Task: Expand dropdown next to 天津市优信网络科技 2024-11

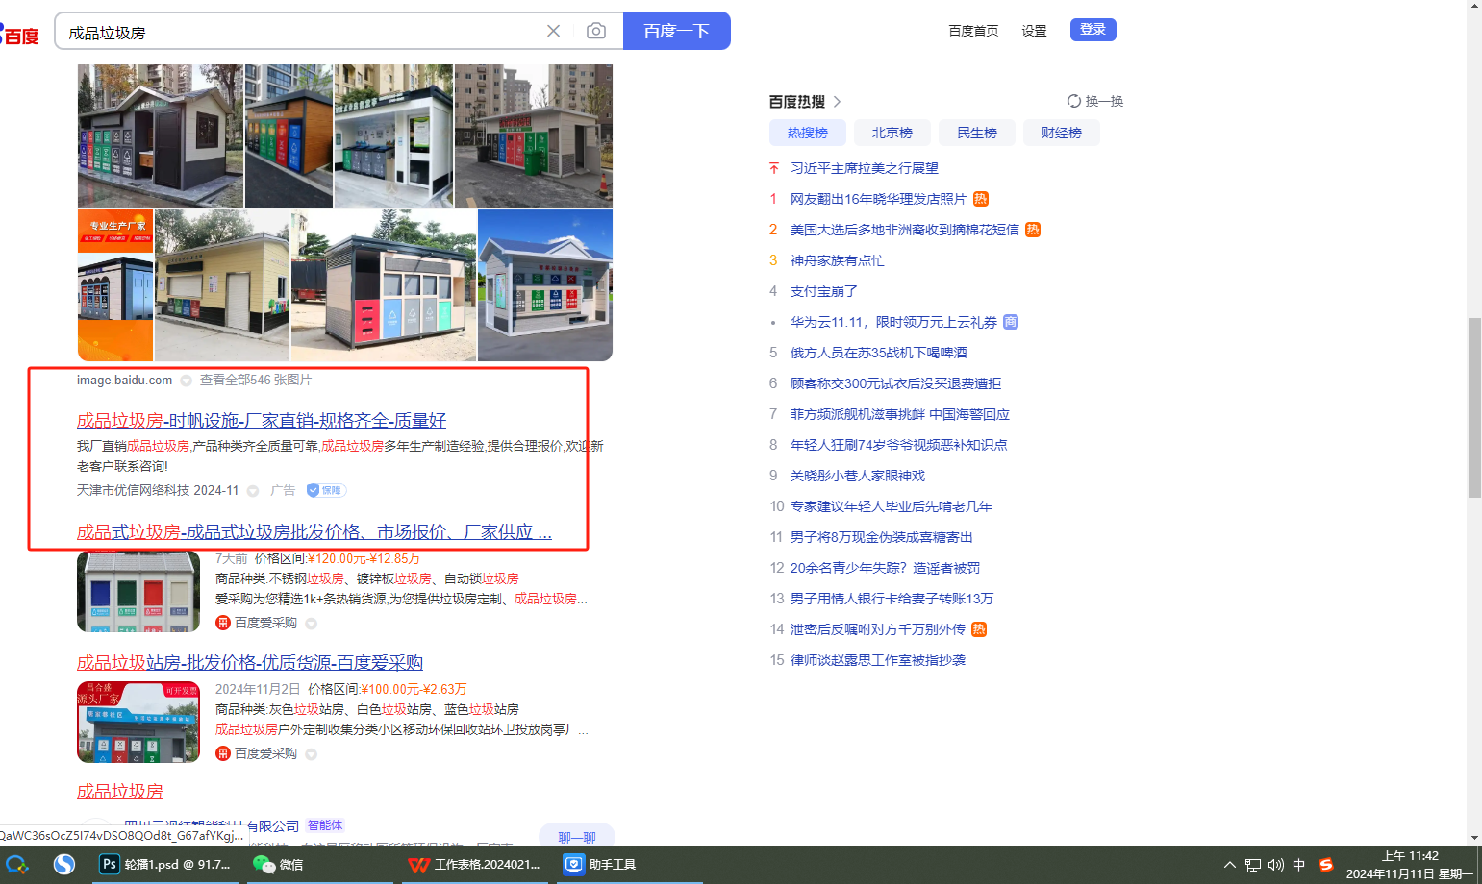Action: [253, 491]
